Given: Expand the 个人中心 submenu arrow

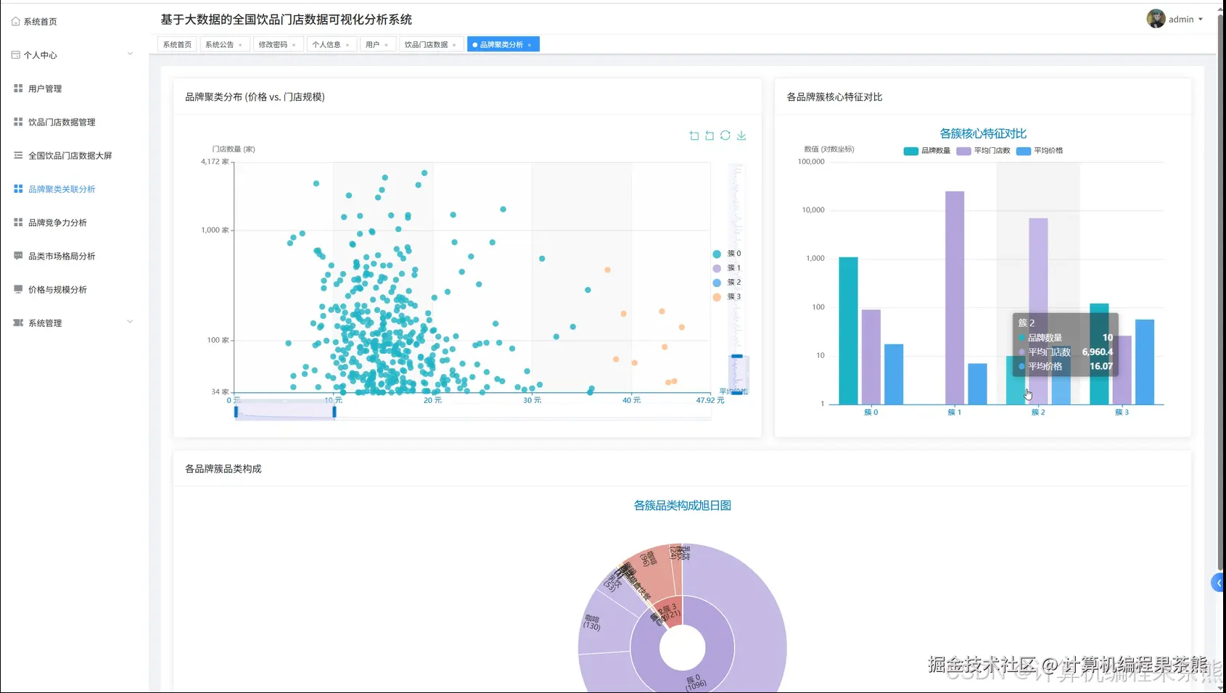Looking at the screenshot, I should click(130, 54).
